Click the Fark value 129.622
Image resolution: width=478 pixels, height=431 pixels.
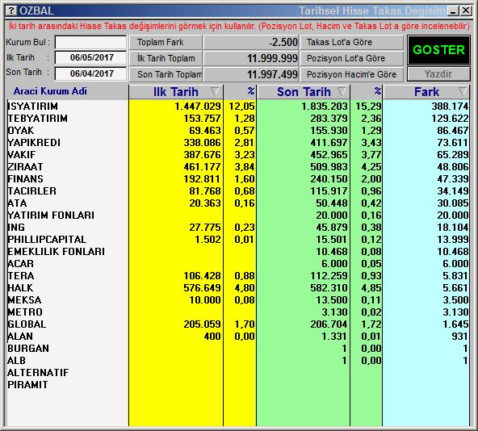pos(450,119)
